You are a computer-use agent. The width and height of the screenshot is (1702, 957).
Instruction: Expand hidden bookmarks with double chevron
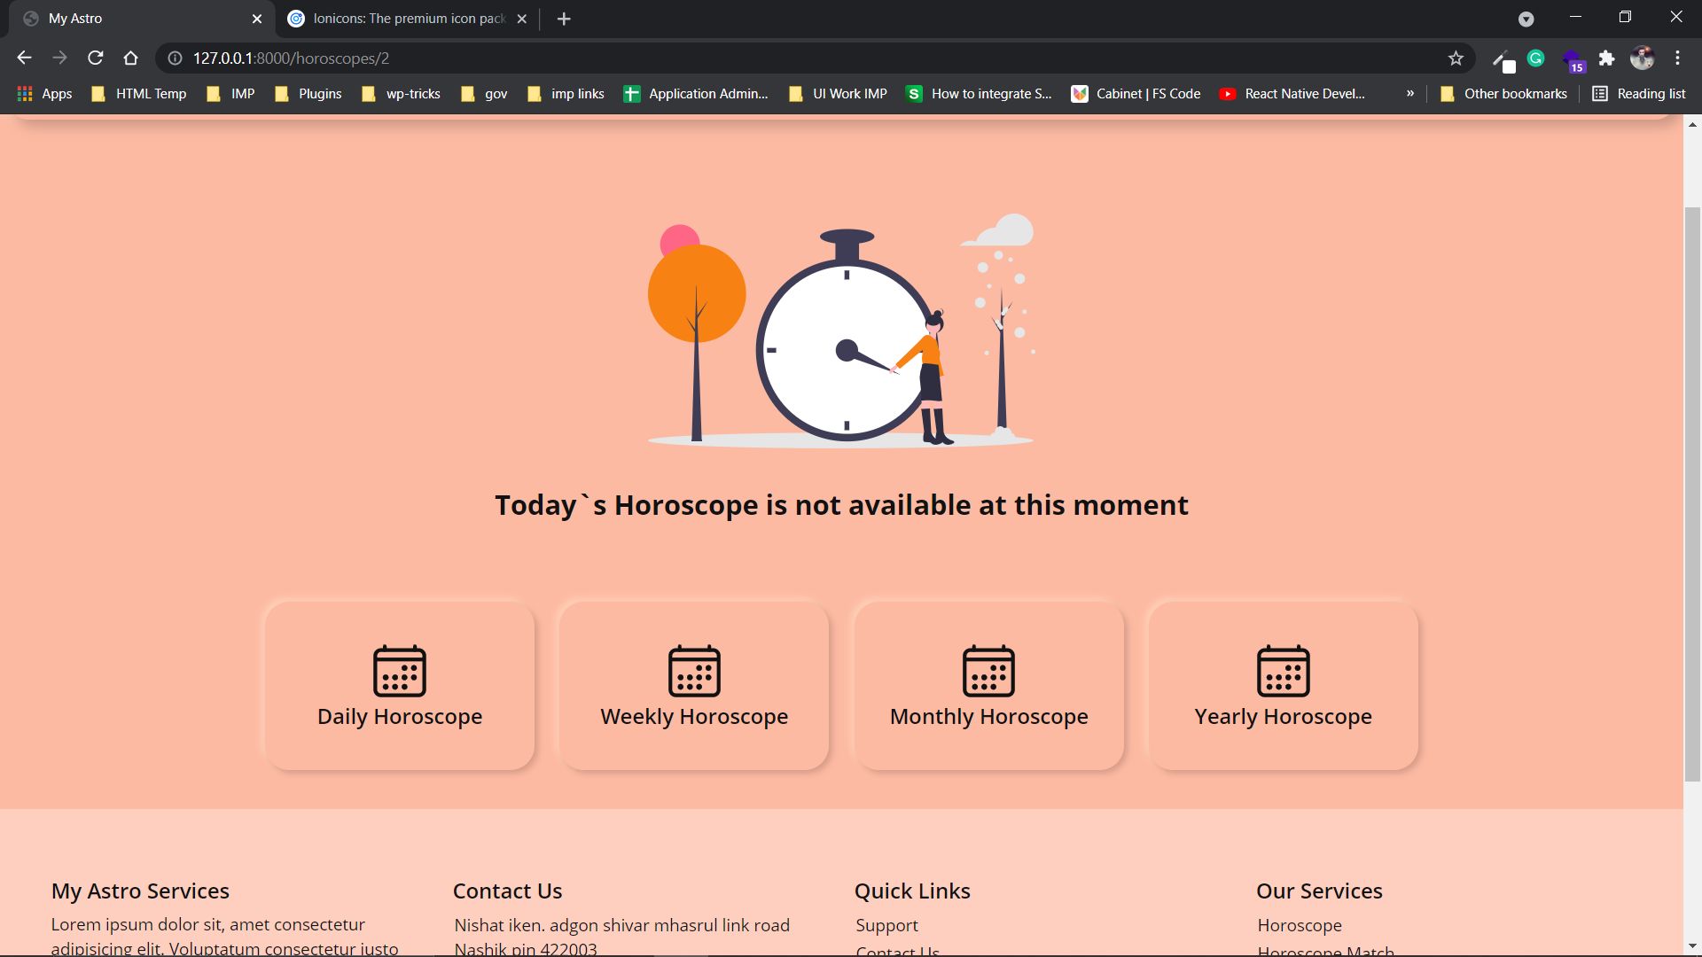point(1409,94)
